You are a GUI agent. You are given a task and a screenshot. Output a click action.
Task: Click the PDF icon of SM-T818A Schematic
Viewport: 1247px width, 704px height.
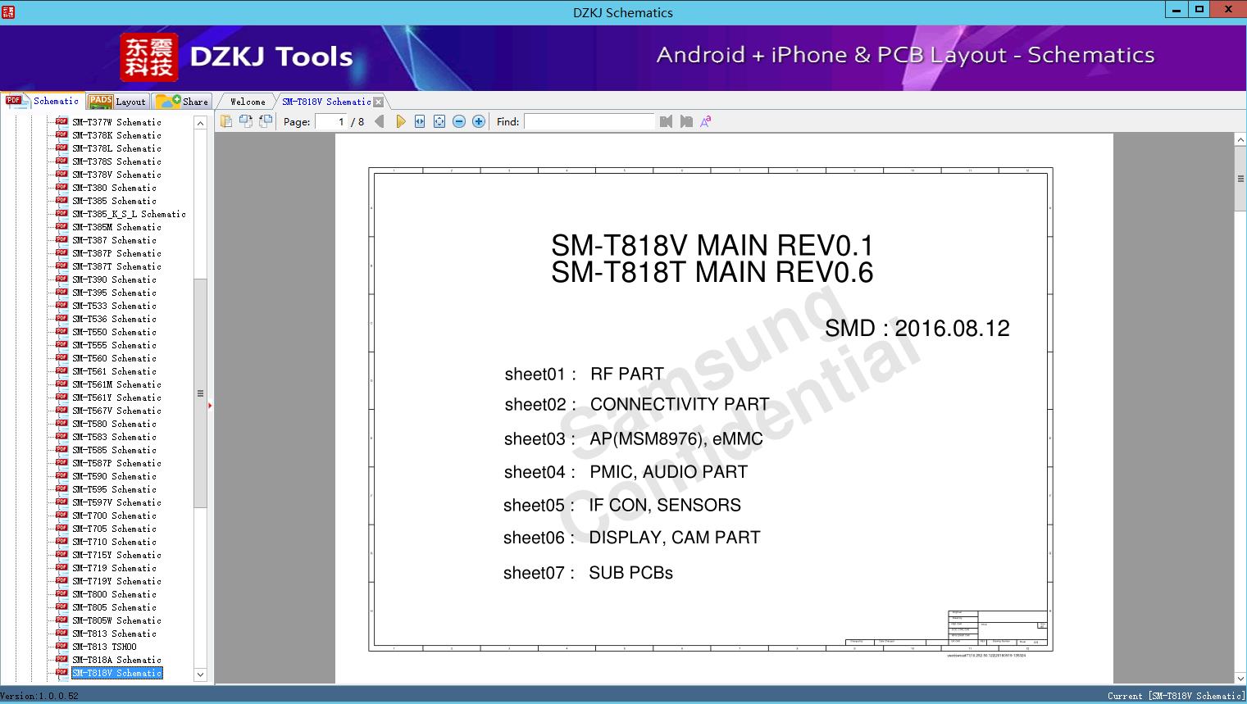[x=61, y=659]
